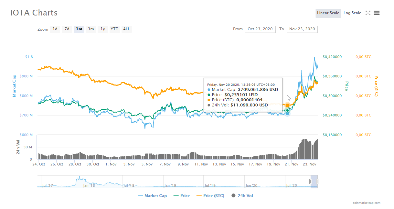
Task: Show ALL time zoom range
Action: point(127,29)
